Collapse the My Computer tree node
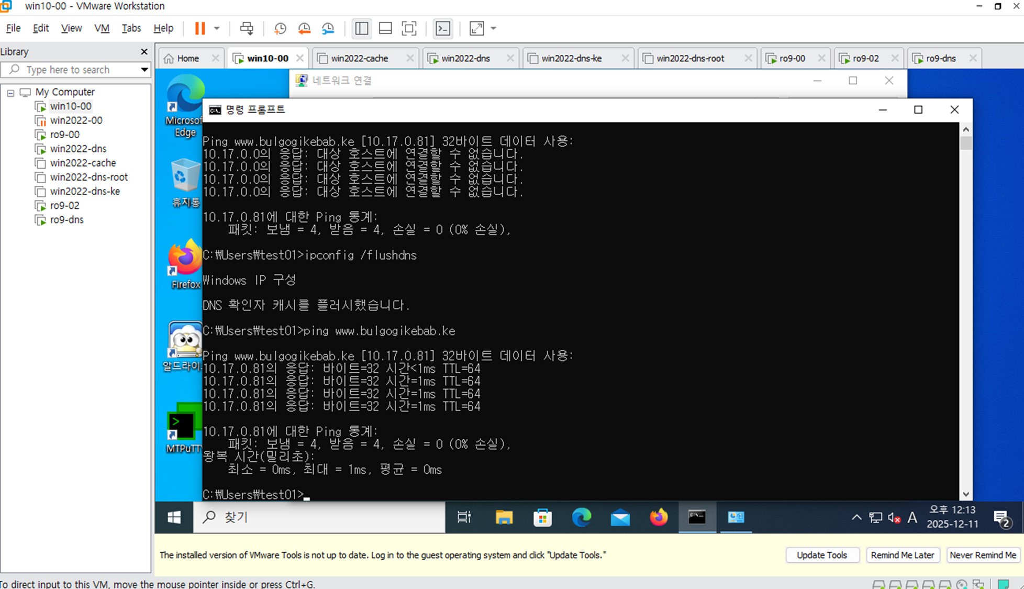Viewport: 1024px width, 589px height. pos(10,93)
